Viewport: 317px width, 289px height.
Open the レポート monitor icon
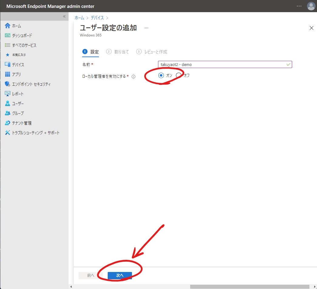point(8,94)
